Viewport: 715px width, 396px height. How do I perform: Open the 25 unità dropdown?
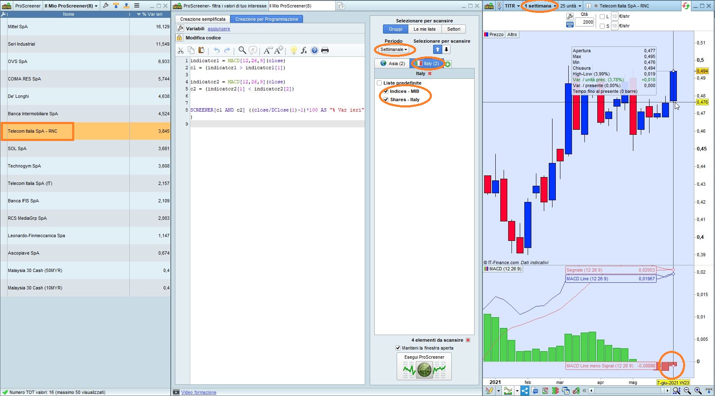(570, 6)
